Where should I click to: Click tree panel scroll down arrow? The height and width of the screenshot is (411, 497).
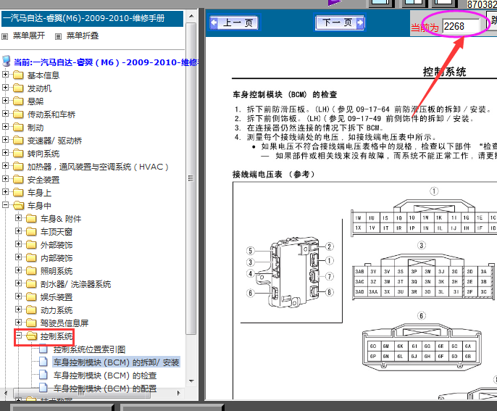(x=191, y=381)
